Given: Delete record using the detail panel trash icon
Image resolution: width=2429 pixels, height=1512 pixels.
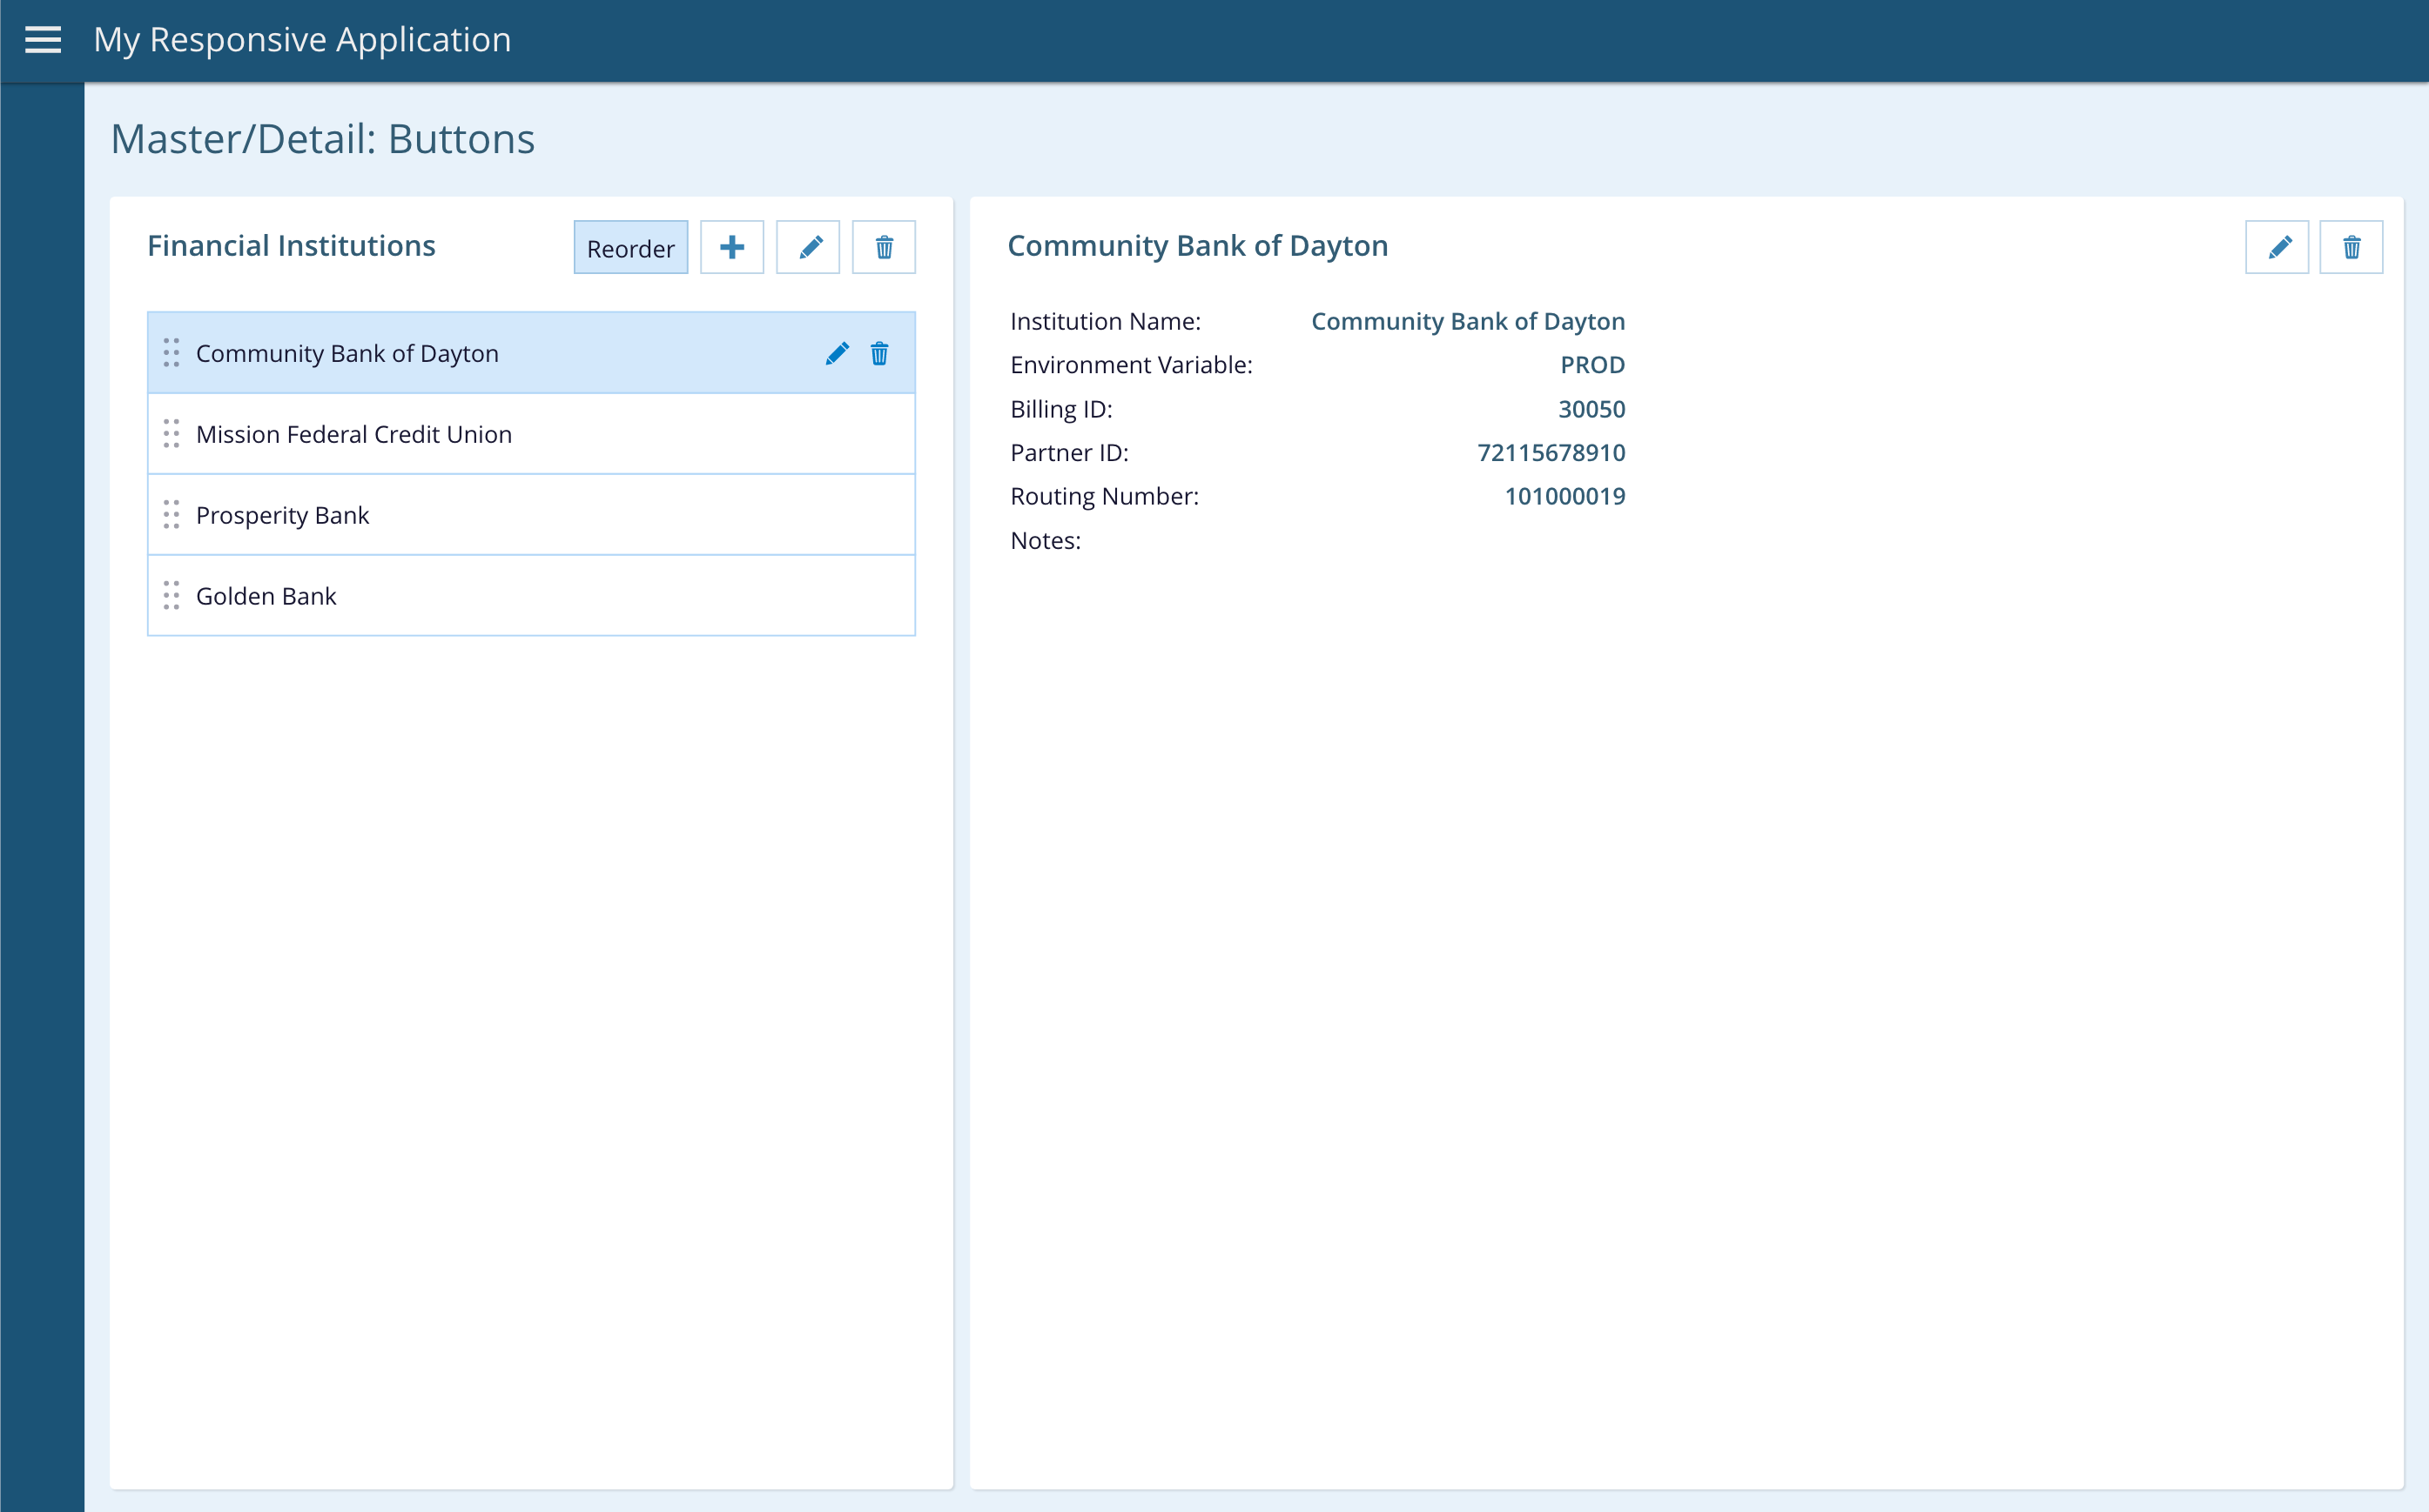Looking at the screenshot, I should (2351, 247).
